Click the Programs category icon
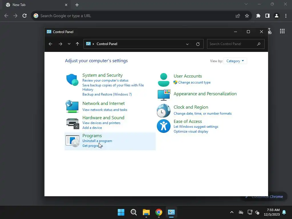292x219 pixels. 72,141
